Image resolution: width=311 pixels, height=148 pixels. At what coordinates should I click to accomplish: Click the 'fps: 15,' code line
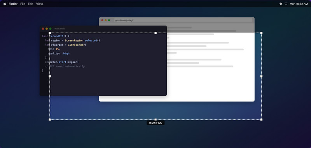click(x=54, y=49)
